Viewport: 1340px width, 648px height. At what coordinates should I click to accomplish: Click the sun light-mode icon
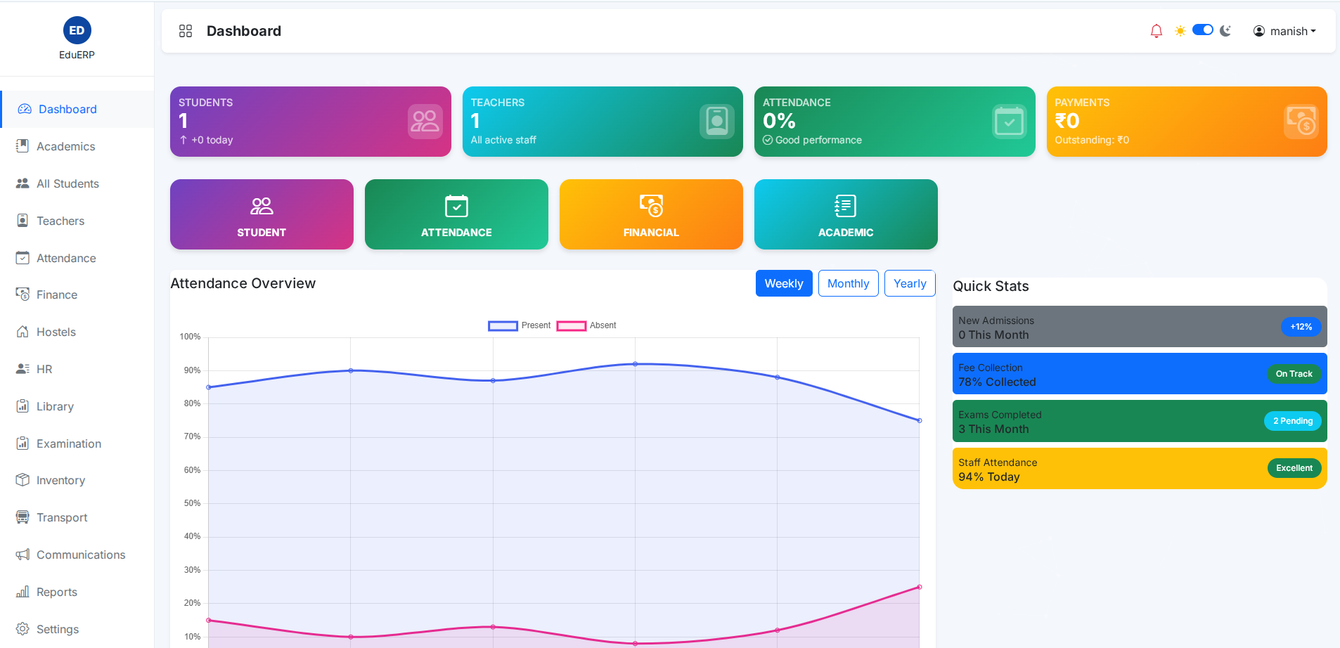(1180, 31)
